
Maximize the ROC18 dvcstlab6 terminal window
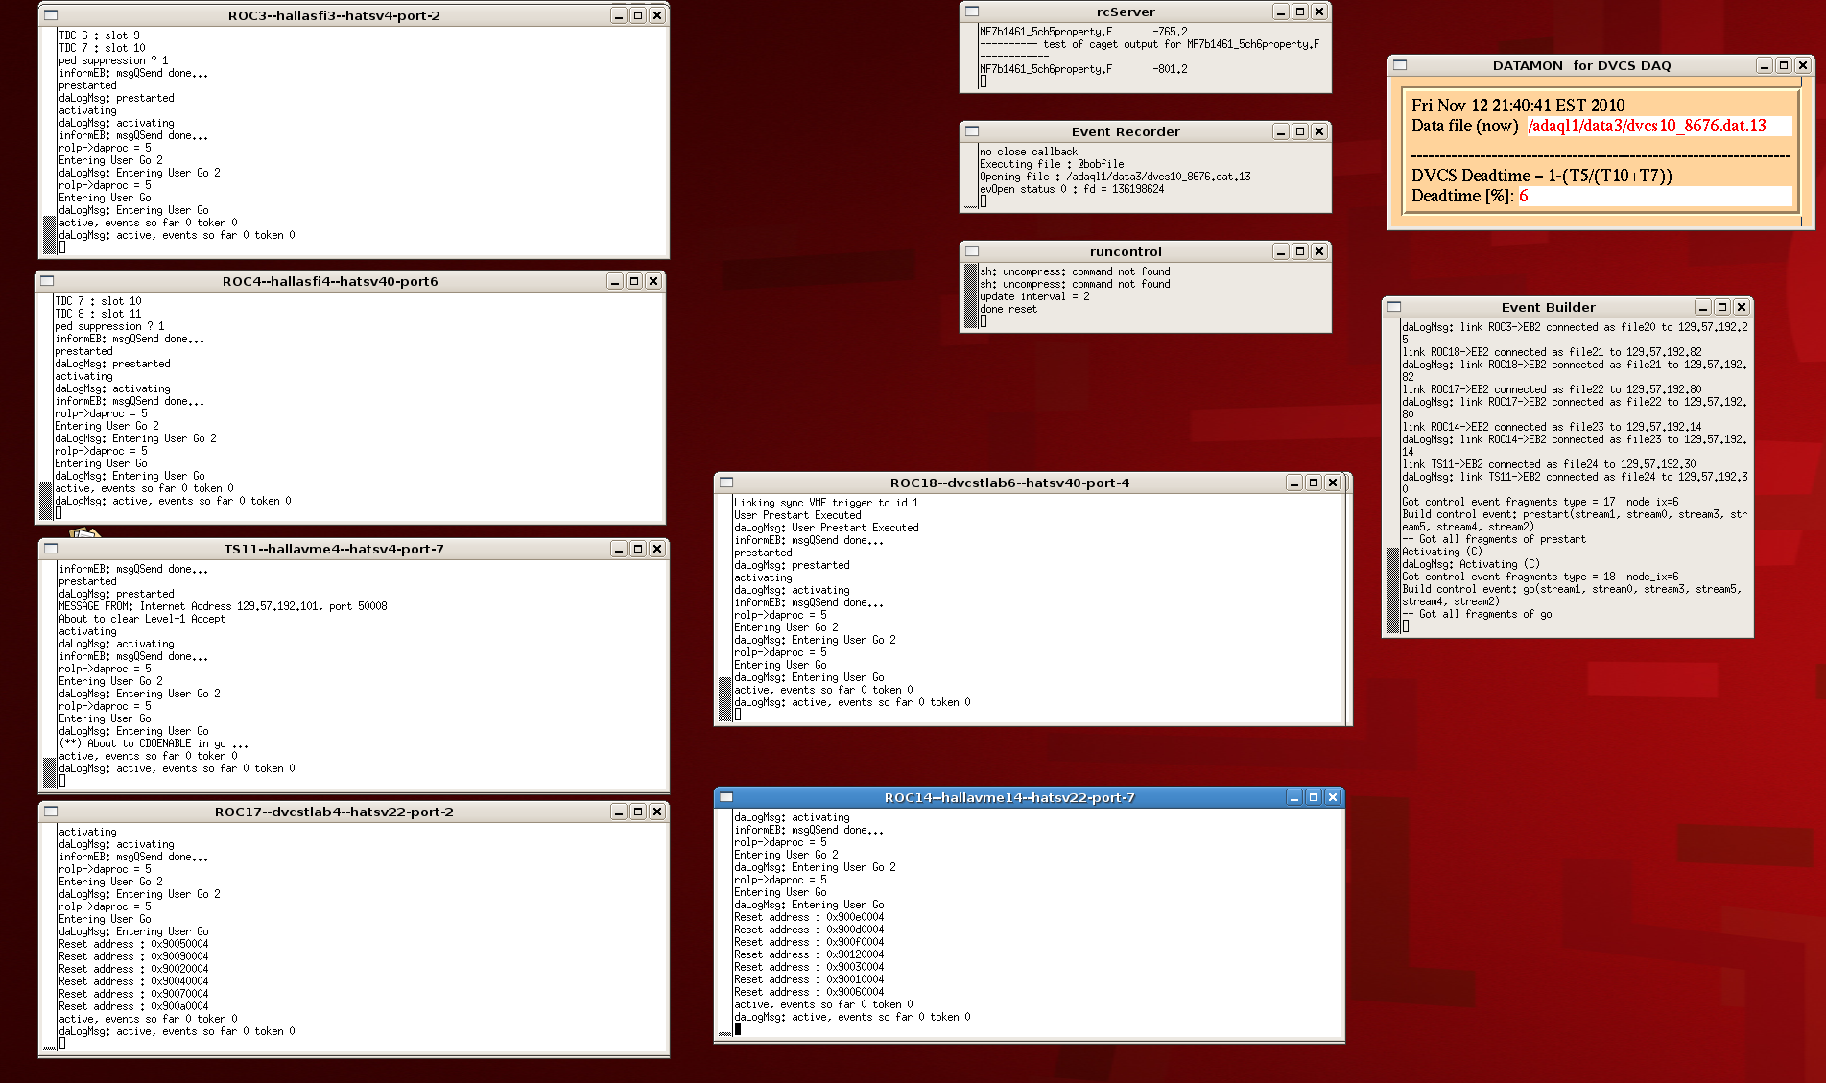click(x=1314, y=483)
